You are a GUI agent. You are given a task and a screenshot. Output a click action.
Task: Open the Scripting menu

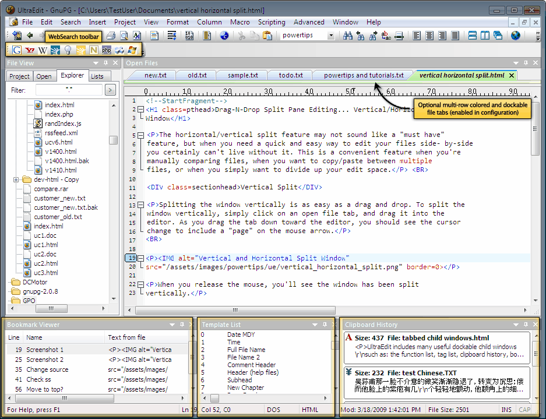[x=272, y=22]
